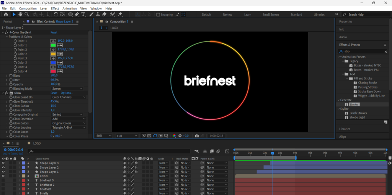
Task: Open the Blending Mode Screen dropdown
Action: tap(67, 89)
